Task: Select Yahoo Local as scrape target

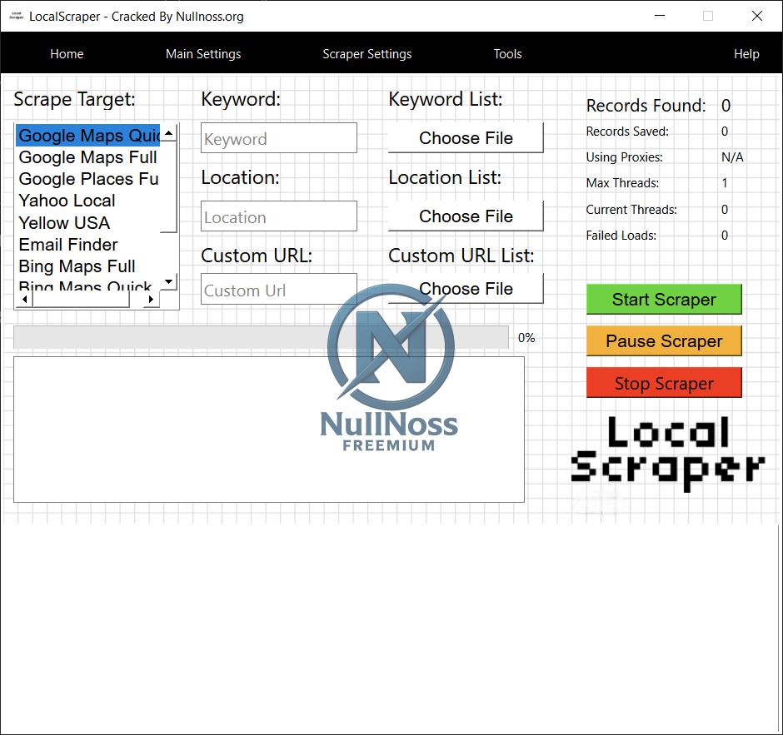Action: click(67, 201)
